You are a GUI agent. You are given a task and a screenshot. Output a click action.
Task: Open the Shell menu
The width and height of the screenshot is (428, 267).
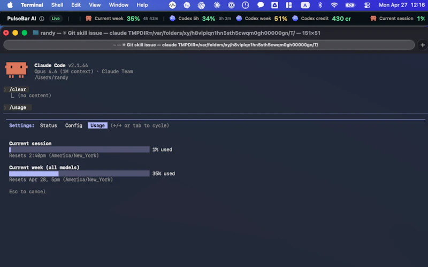[57, 5]
